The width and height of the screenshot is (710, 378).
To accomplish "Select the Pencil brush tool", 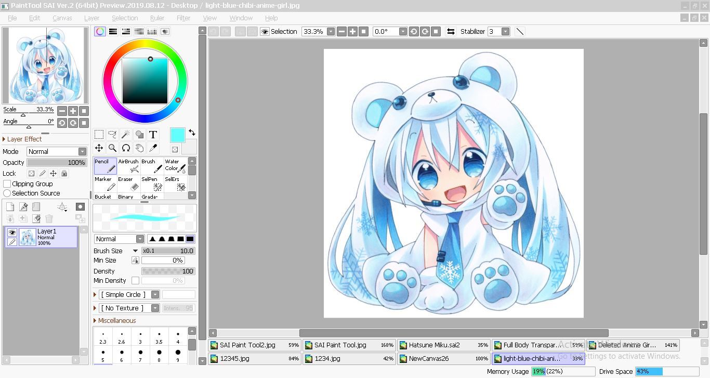I will coord(106,166).
